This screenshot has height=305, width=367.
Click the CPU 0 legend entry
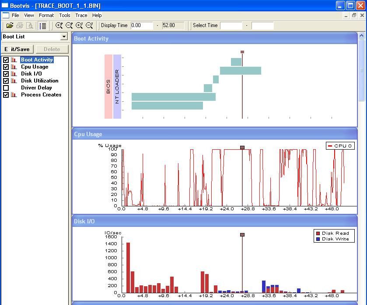tap(340, 146)
